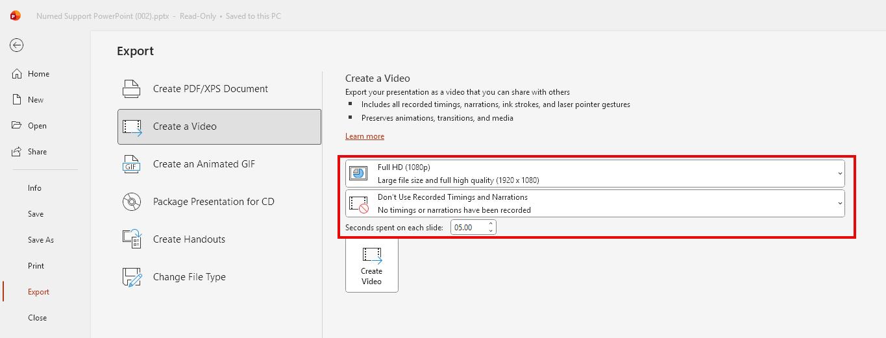Screen dimensions: 886x338
Task: Select Create a Video export option
Action: tap(219, 127)
